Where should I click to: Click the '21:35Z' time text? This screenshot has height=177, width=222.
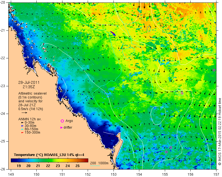coord(29,87)
